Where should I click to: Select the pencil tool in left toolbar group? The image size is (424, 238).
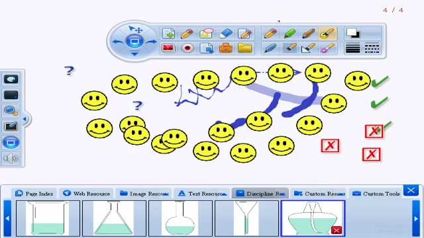187,34
